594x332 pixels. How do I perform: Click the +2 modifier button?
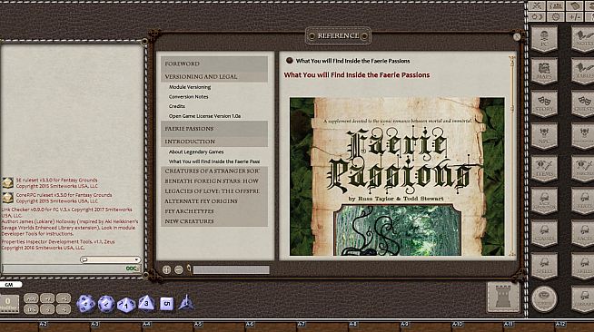pos(47,298)
